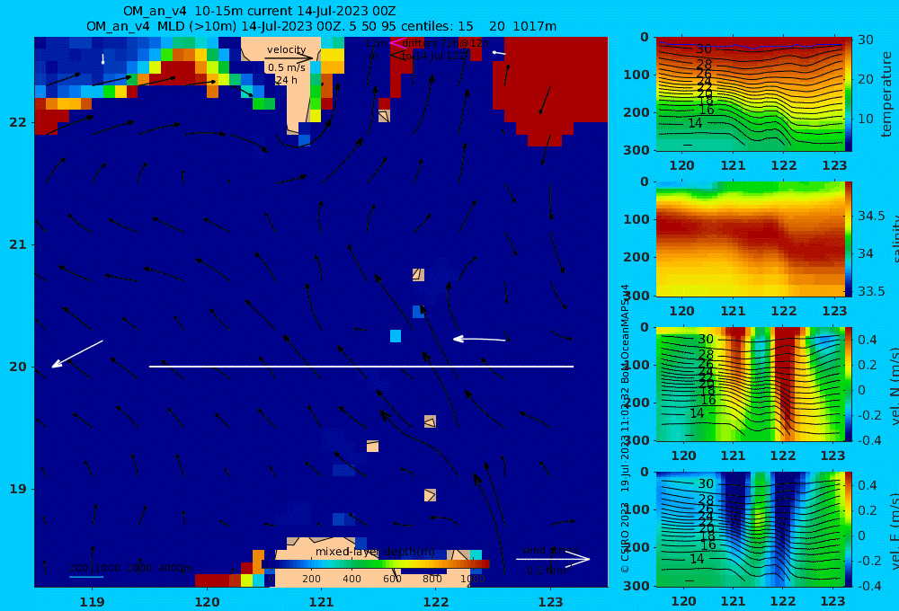Click the '200 1000 2000 4000m' bathymetry legend
The width and height of the screenshot is (899, 611).
131,568
